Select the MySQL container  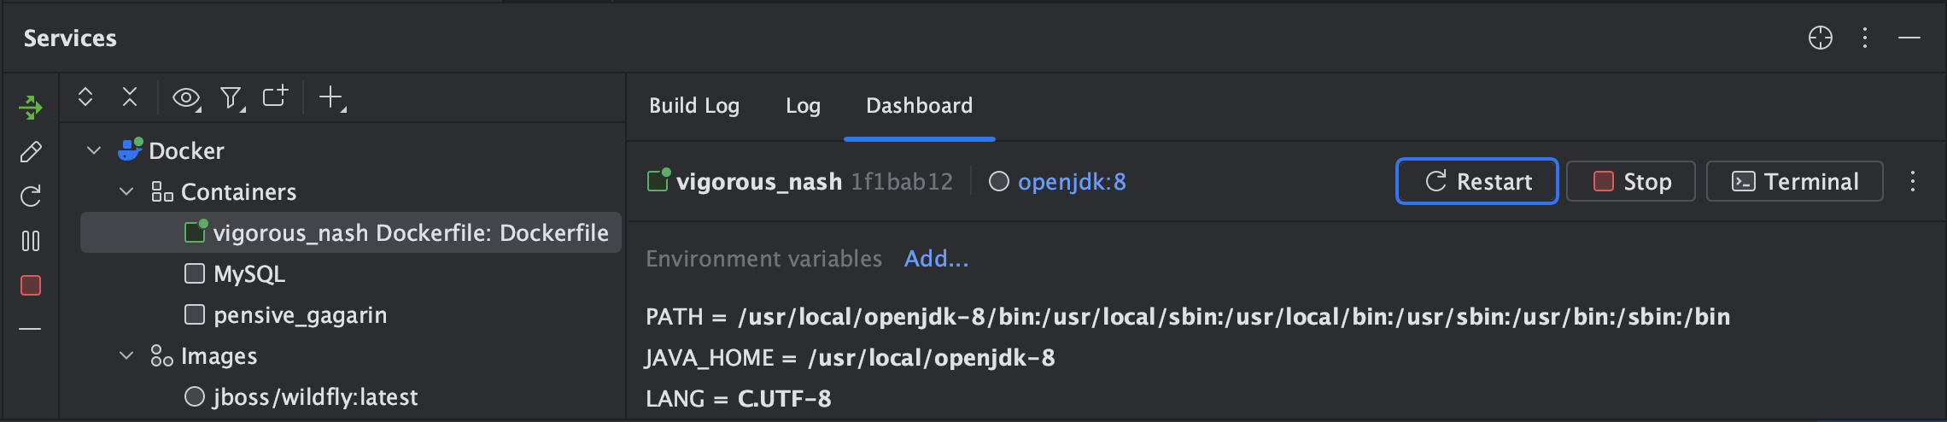pyautogui.click(x=248, y=274)
